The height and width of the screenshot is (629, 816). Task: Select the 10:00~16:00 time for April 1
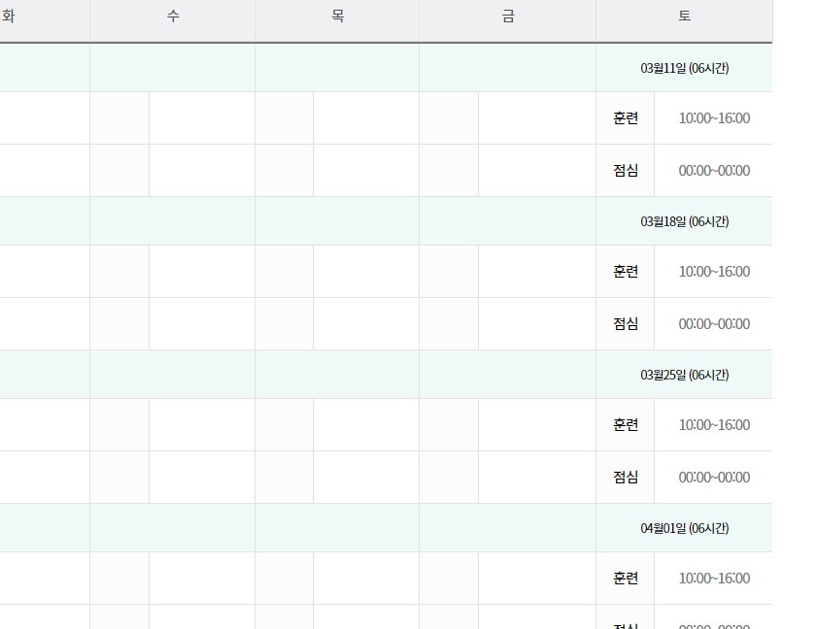click(x=713, y=578)
